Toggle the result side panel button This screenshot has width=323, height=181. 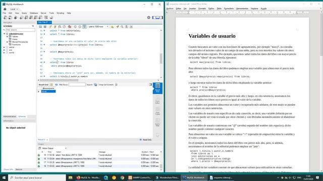pos(150,84)
